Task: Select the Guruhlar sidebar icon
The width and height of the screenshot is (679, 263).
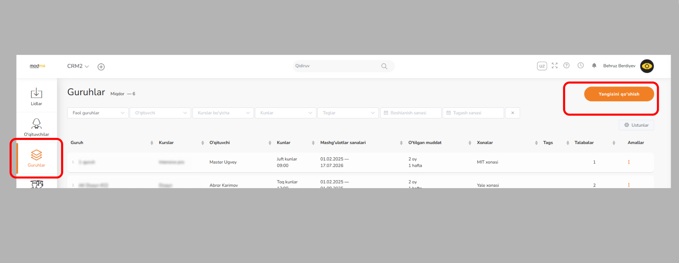Action: tap(36, 158)
